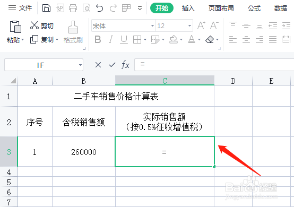Click the borders icon
The height and width of the screenshot is (207, 294).
(x=137, y=40)
